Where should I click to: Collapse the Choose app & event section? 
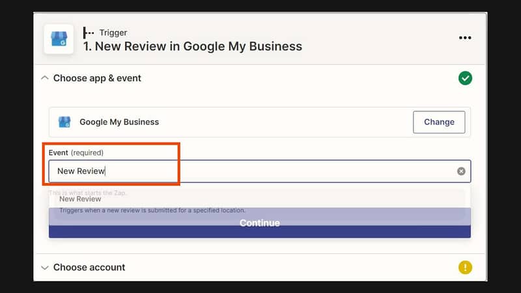44,78
